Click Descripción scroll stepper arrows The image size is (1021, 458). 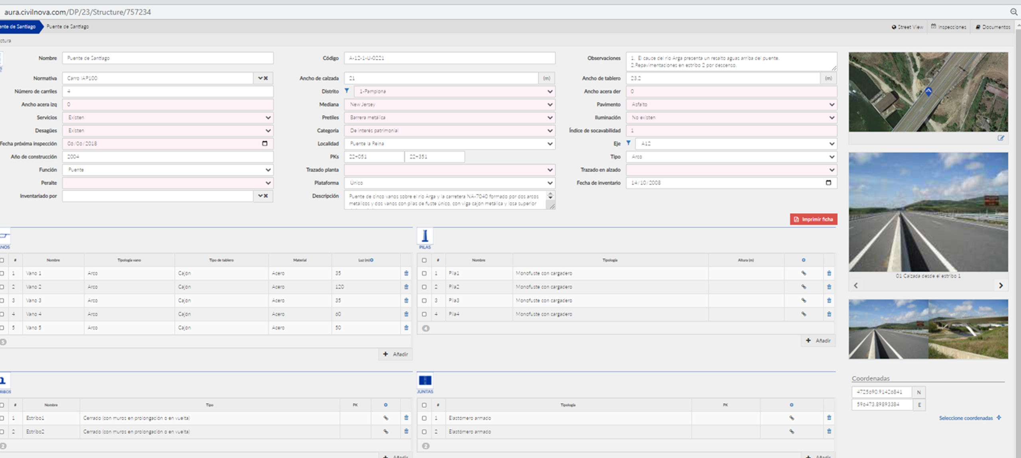(550, 196)
